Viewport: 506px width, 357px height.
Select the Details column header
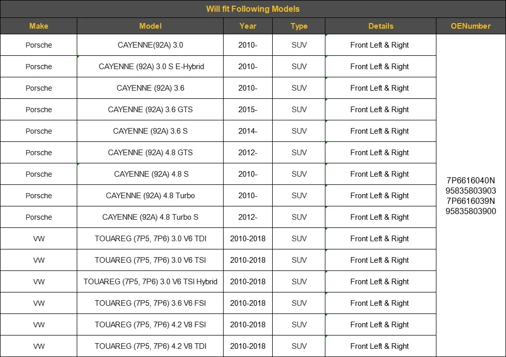tap(381, 26)
